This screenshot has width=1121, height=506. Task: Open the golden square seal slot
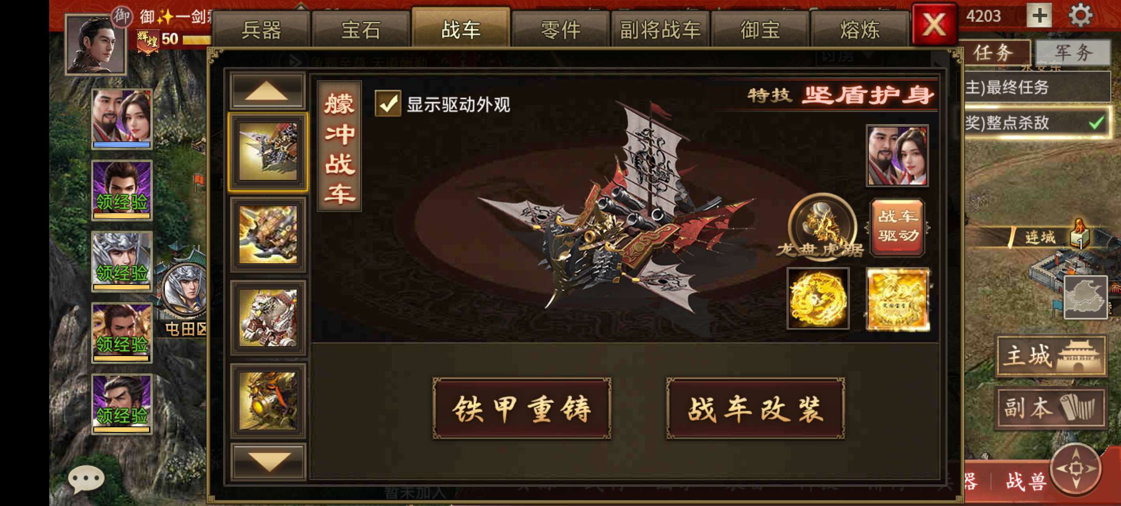point(897,299)
